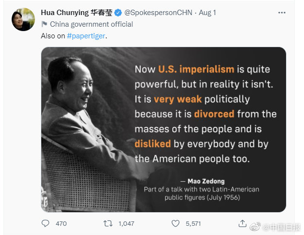
Task: Click the government official flag icon
Action: 44,24
